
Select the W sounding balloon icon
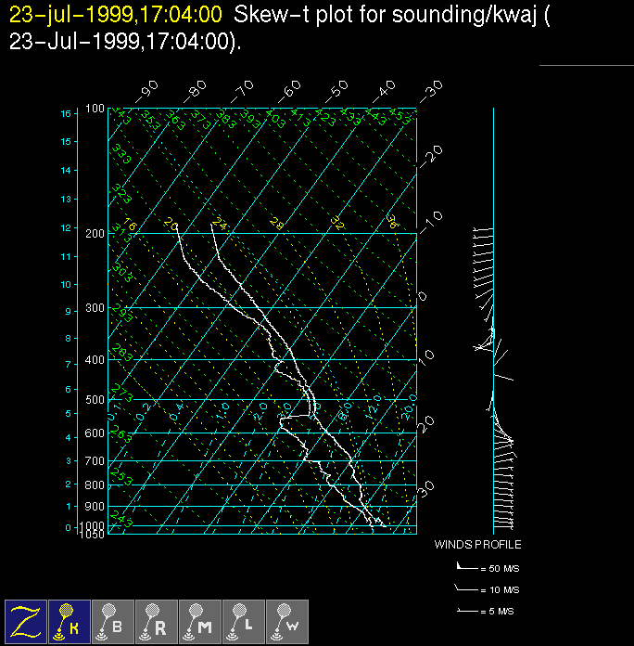(x=287, y=621)
